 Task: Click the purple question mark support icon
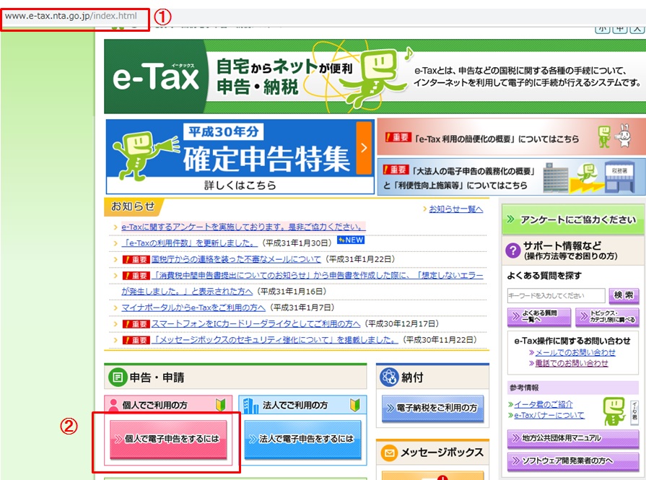(x=513, y=250)
